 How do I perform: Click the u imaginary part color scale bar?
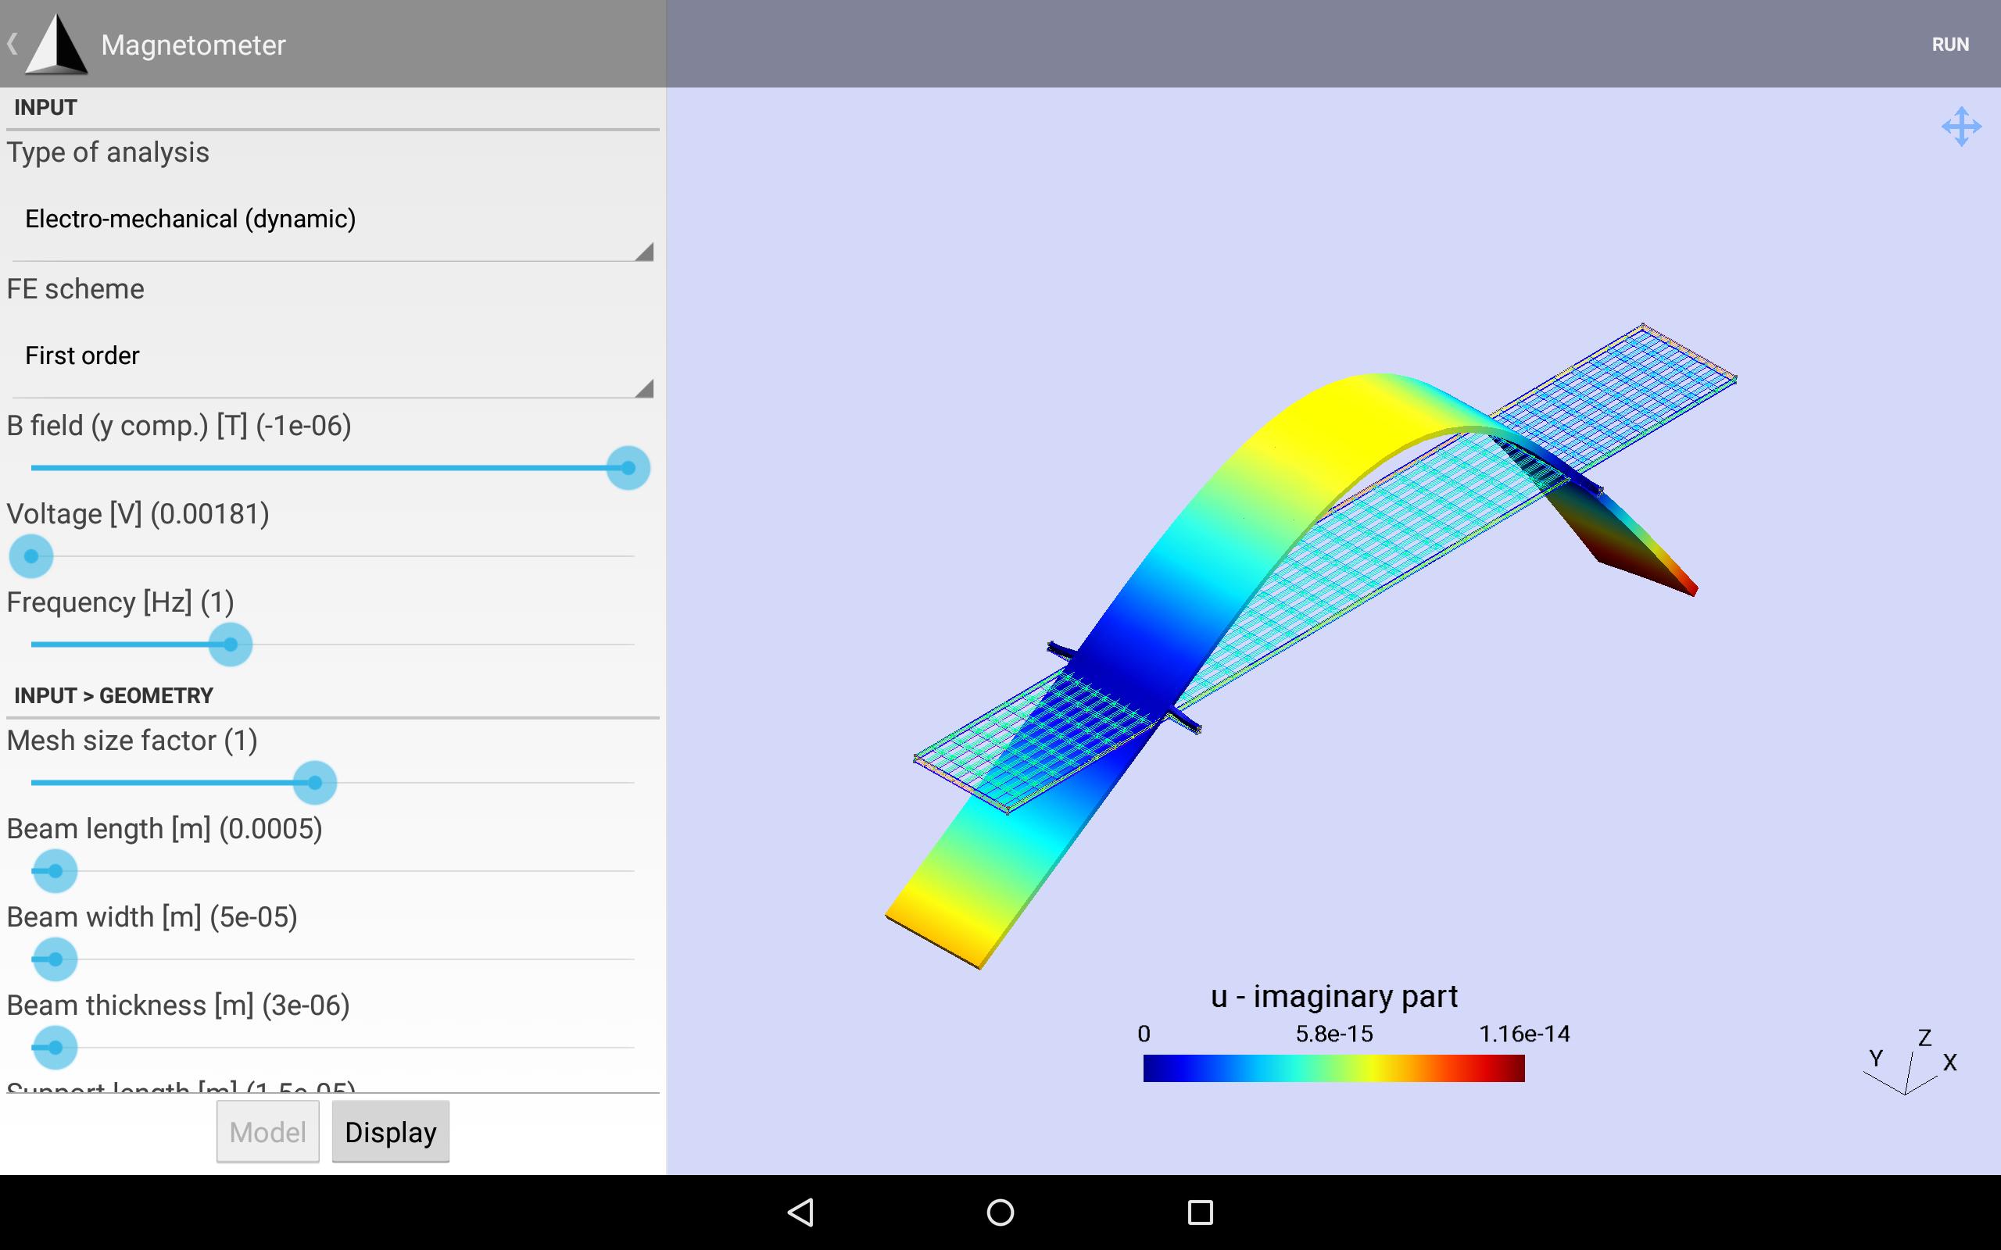pos(1333,1067)
